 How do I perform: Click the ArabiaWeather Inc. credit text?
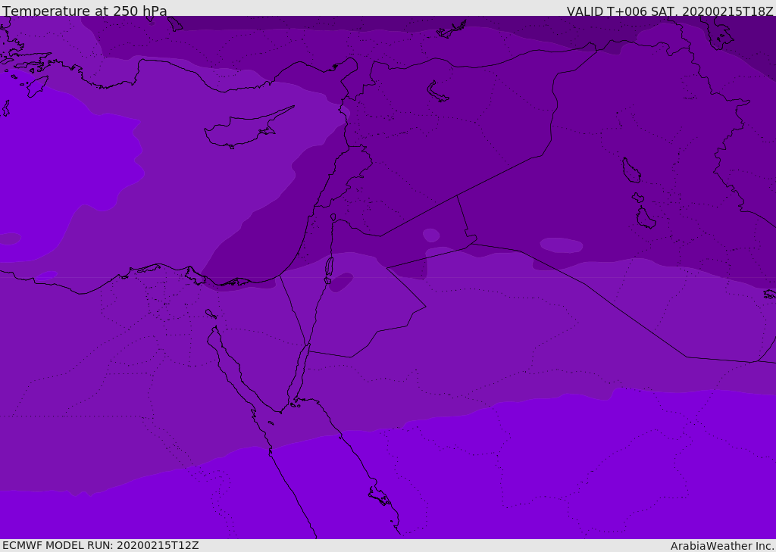click(722, 546)
